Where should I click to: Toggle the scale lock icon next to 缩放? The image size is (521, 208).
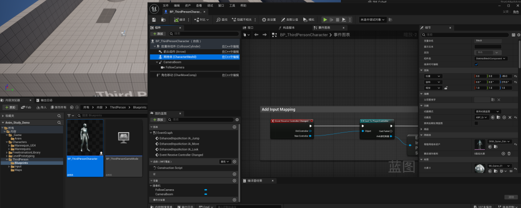(x=446, y=88)
